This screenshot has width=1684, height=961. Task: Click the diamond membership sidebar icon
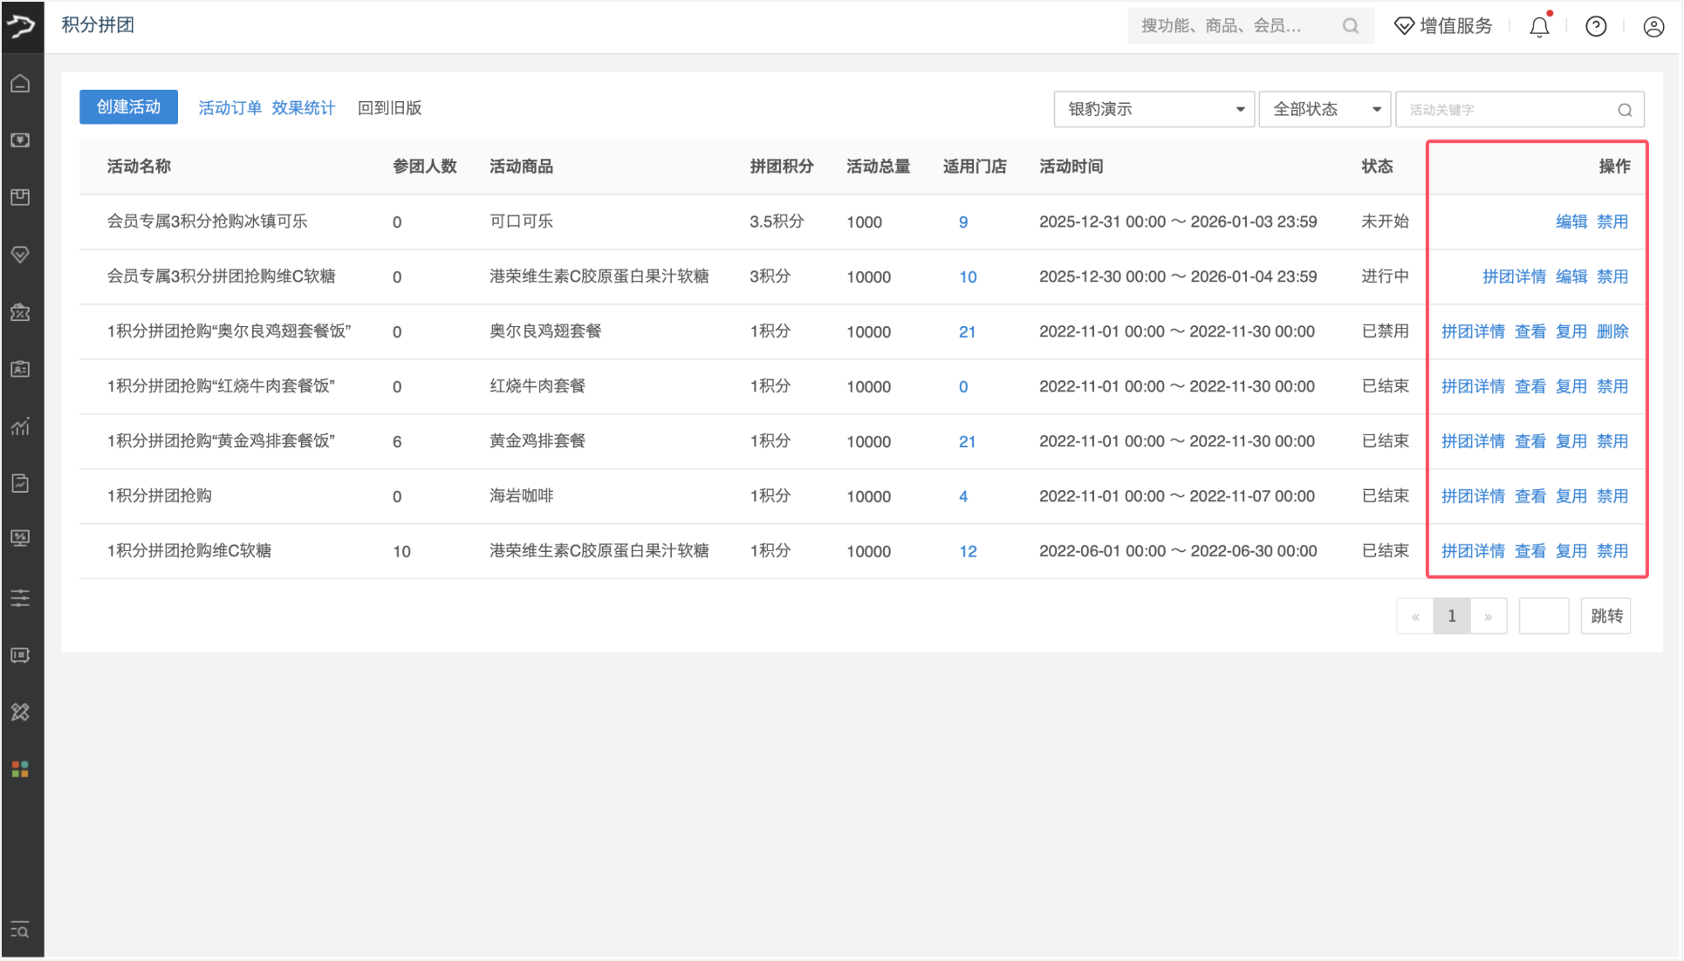pos(21,255)
